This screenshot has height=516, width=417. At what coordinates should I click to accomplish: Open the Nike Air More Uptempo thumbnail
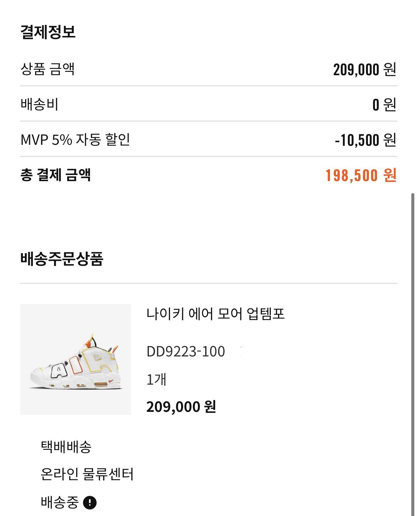click(76, 359)
